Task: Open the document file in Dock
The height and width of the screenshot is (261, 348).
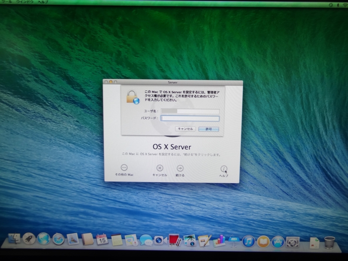Action: click(315, 243)
